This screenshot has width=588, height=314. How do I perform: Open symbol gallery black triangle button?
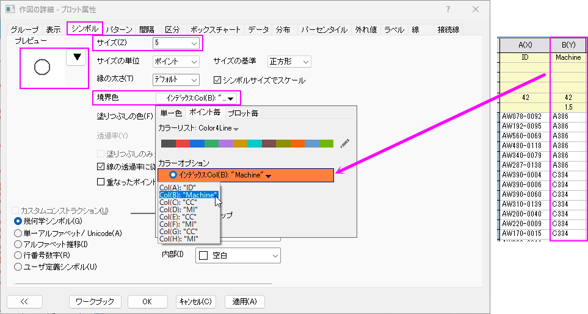coord(76,57)
